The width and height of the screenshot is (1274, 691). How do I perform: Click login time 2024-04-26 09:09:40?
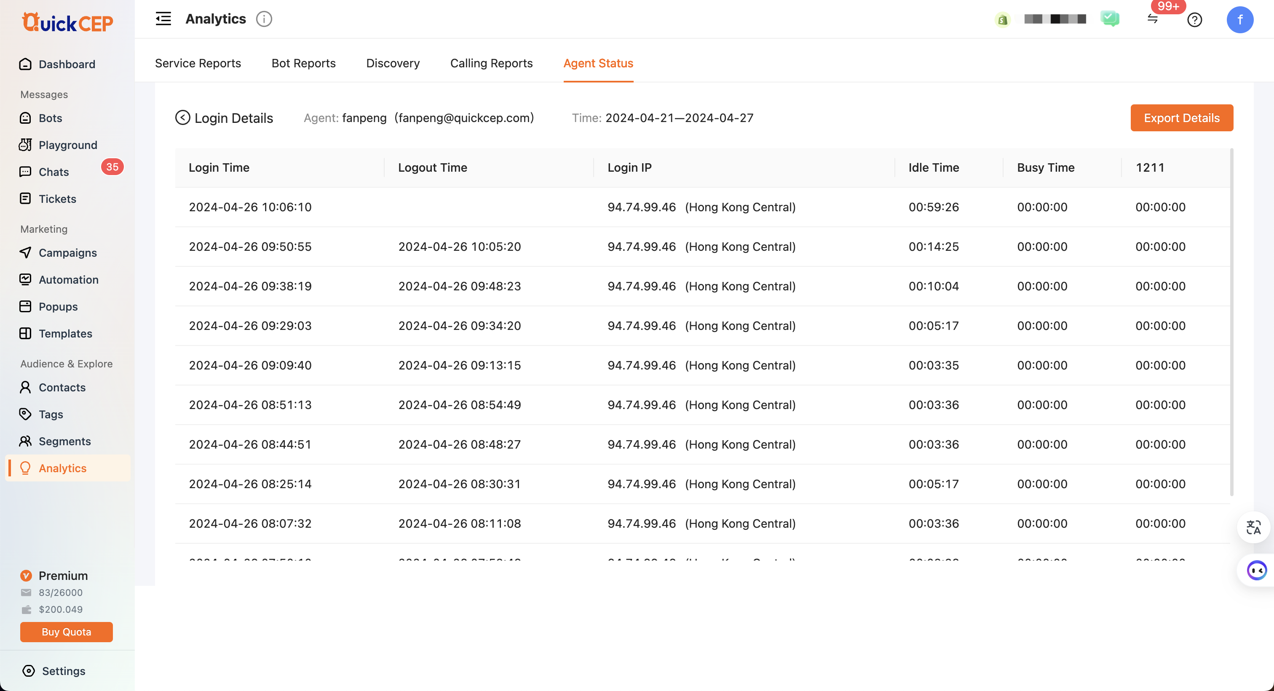click(x=250, y=365)
